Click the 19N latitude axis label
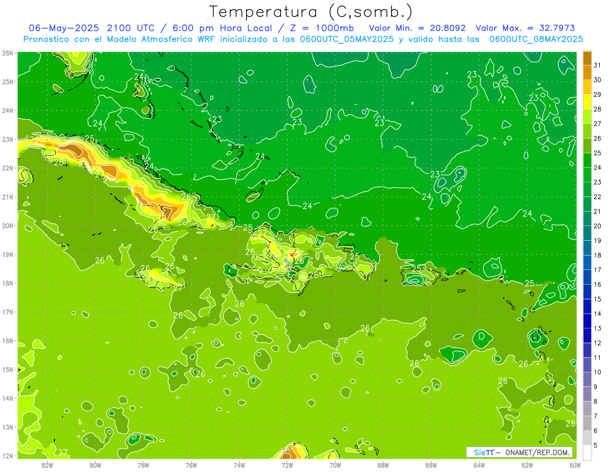 pyautogui.click(x=8, y=254)
